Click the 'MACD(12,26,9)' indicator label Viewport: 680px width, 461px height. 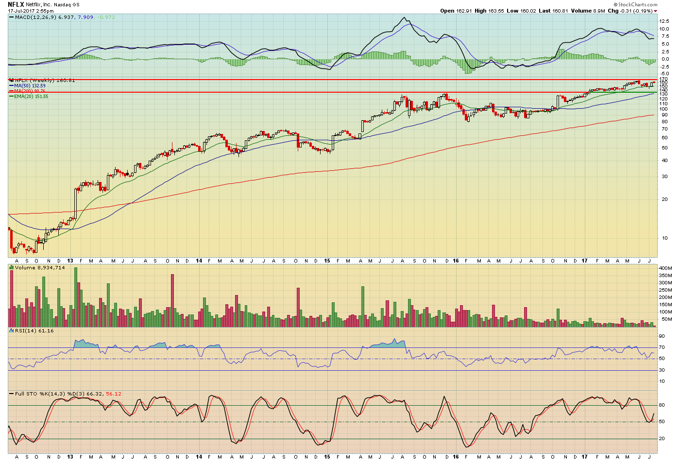click(x=36, y=17)
